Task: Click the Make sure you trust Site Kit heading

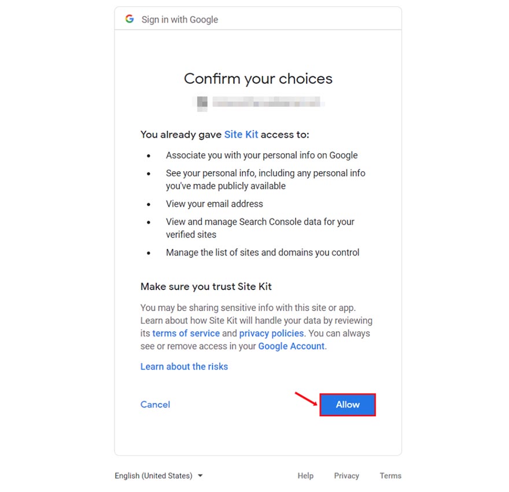Action: (x=206, y=286)
